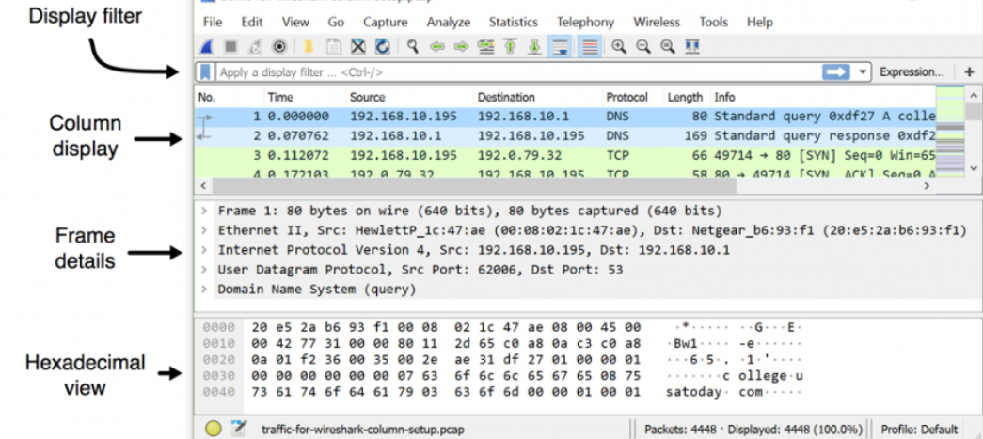The height and width of the screenshot is (439, 983).
Task: Open the Tools menu
Action: 713,22
